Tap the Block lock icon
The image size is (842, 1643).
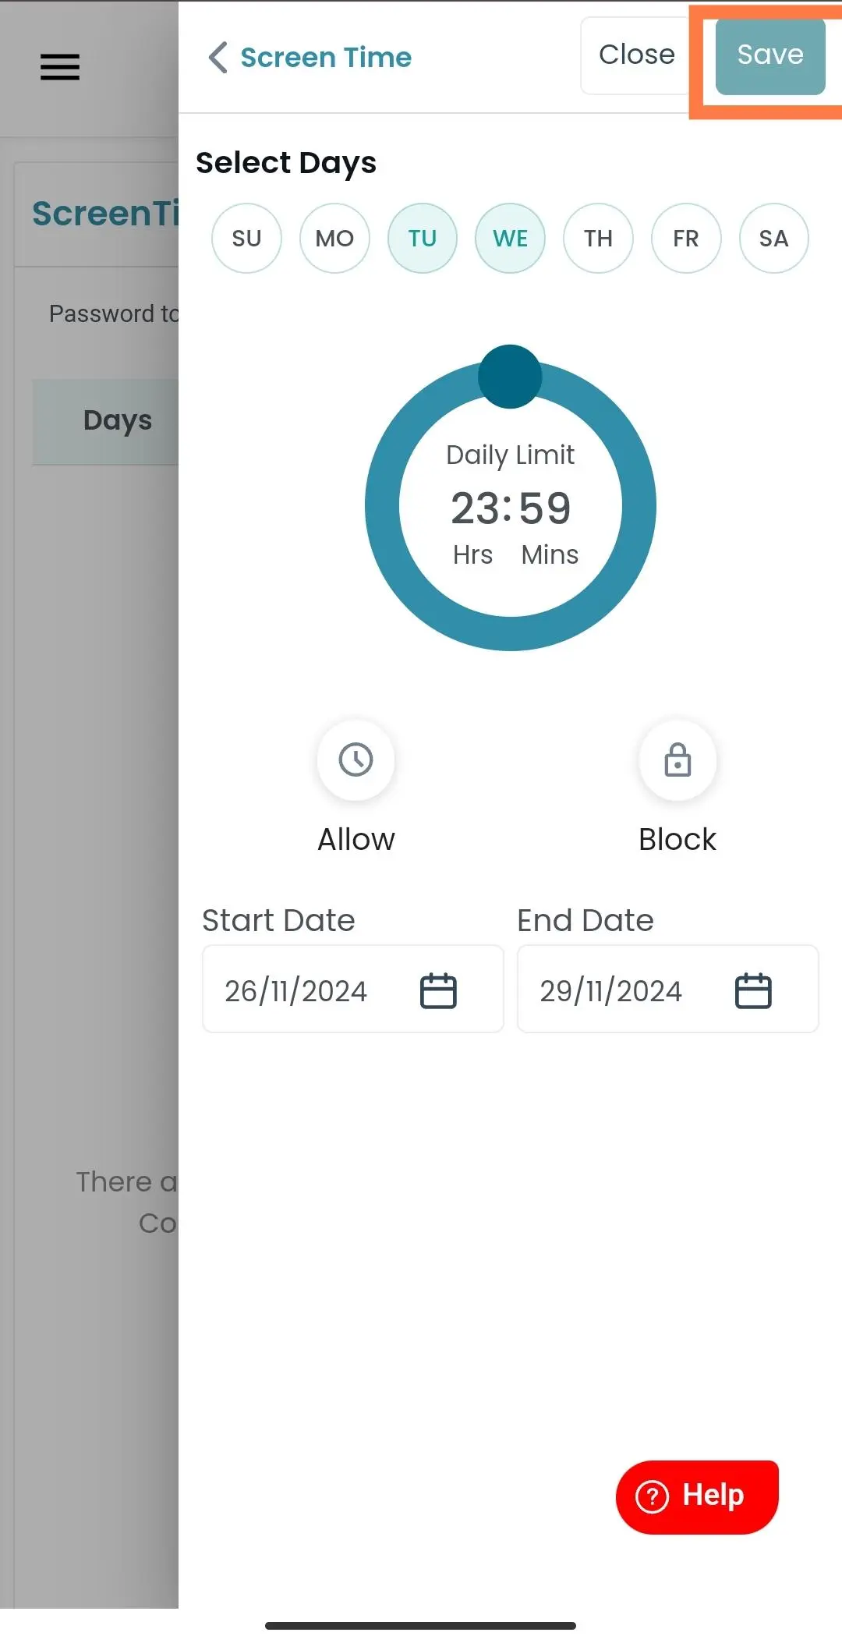pos(677,760)
